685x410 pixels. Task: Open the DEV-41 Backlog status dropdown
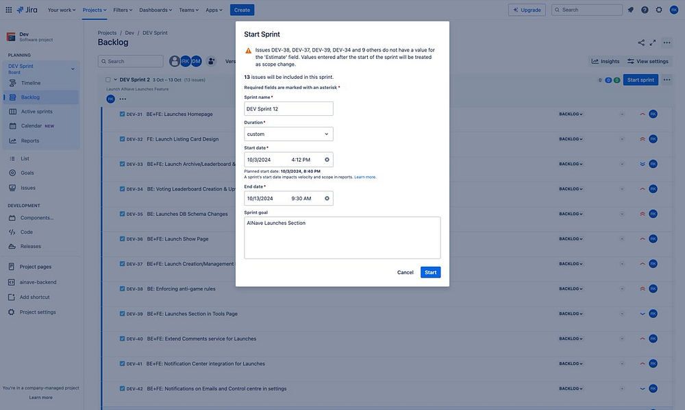571,363
